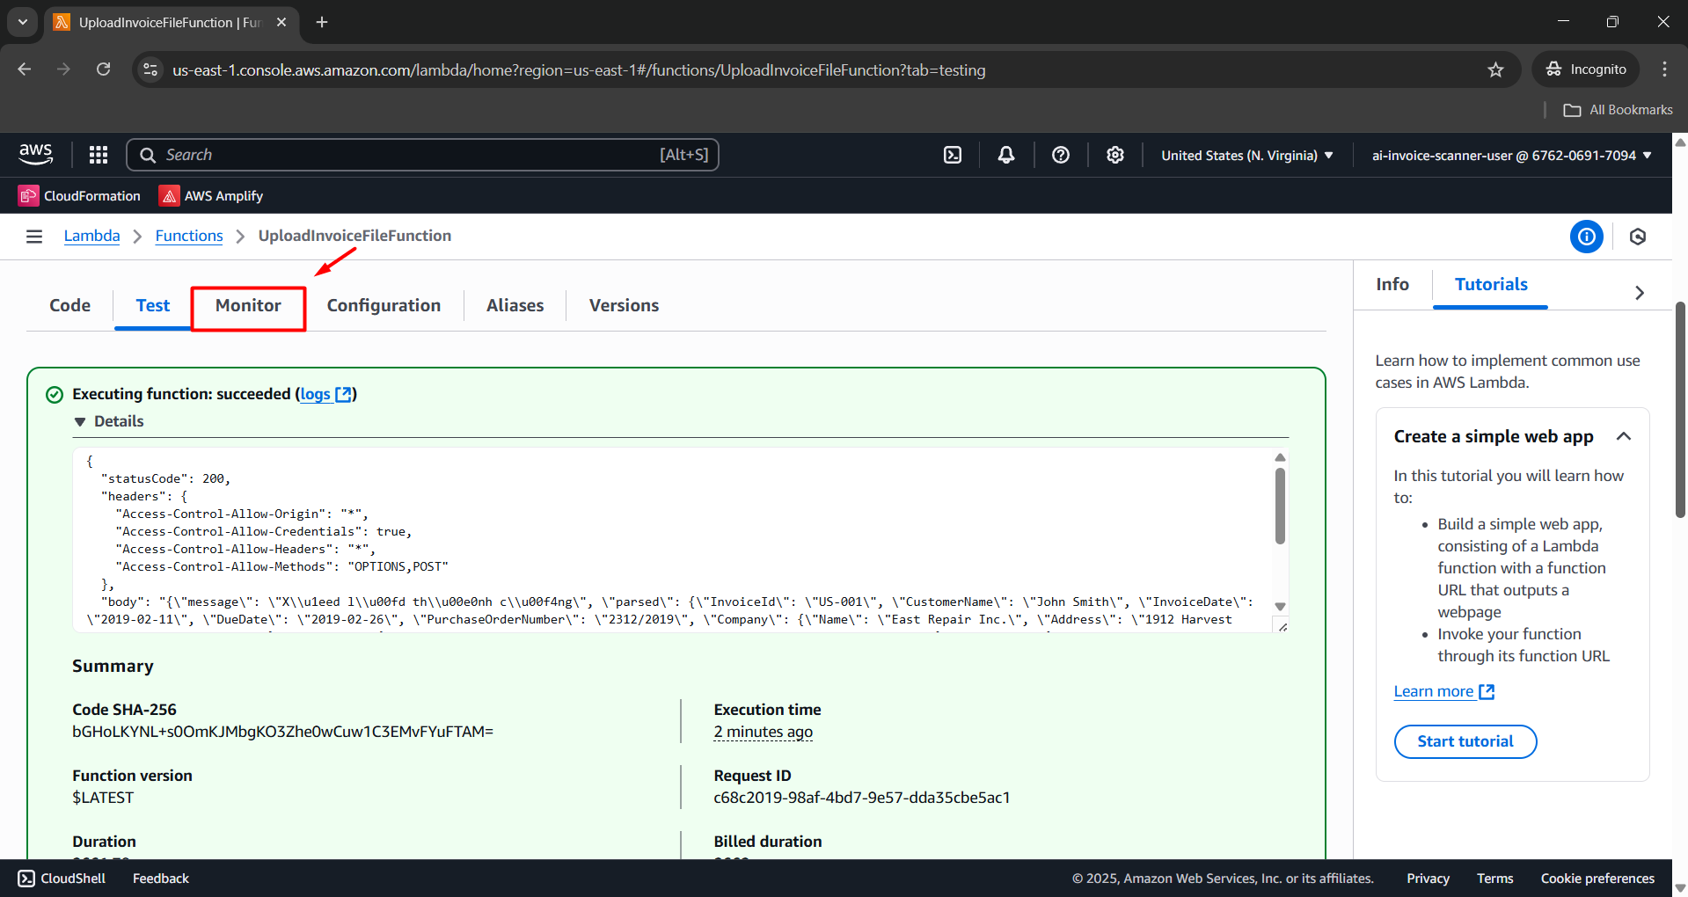The width and height of the screenshot is (1688, 897).
Task: Switch to the Monitor tab
Action: click(x=248, y=306)
